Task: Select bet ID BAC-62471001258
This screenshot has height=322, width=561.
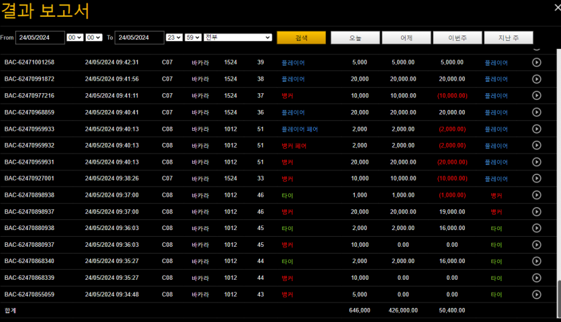Action: [x=30, y=62]
